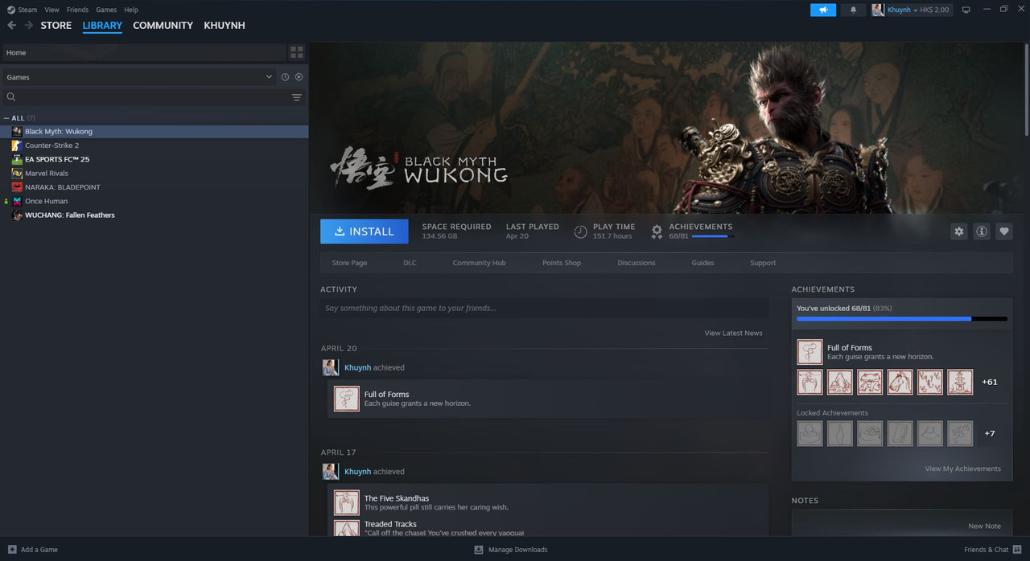Open the Support tab
The height and width of the screenshot is (561, 1030).
(x=763, y=263)
